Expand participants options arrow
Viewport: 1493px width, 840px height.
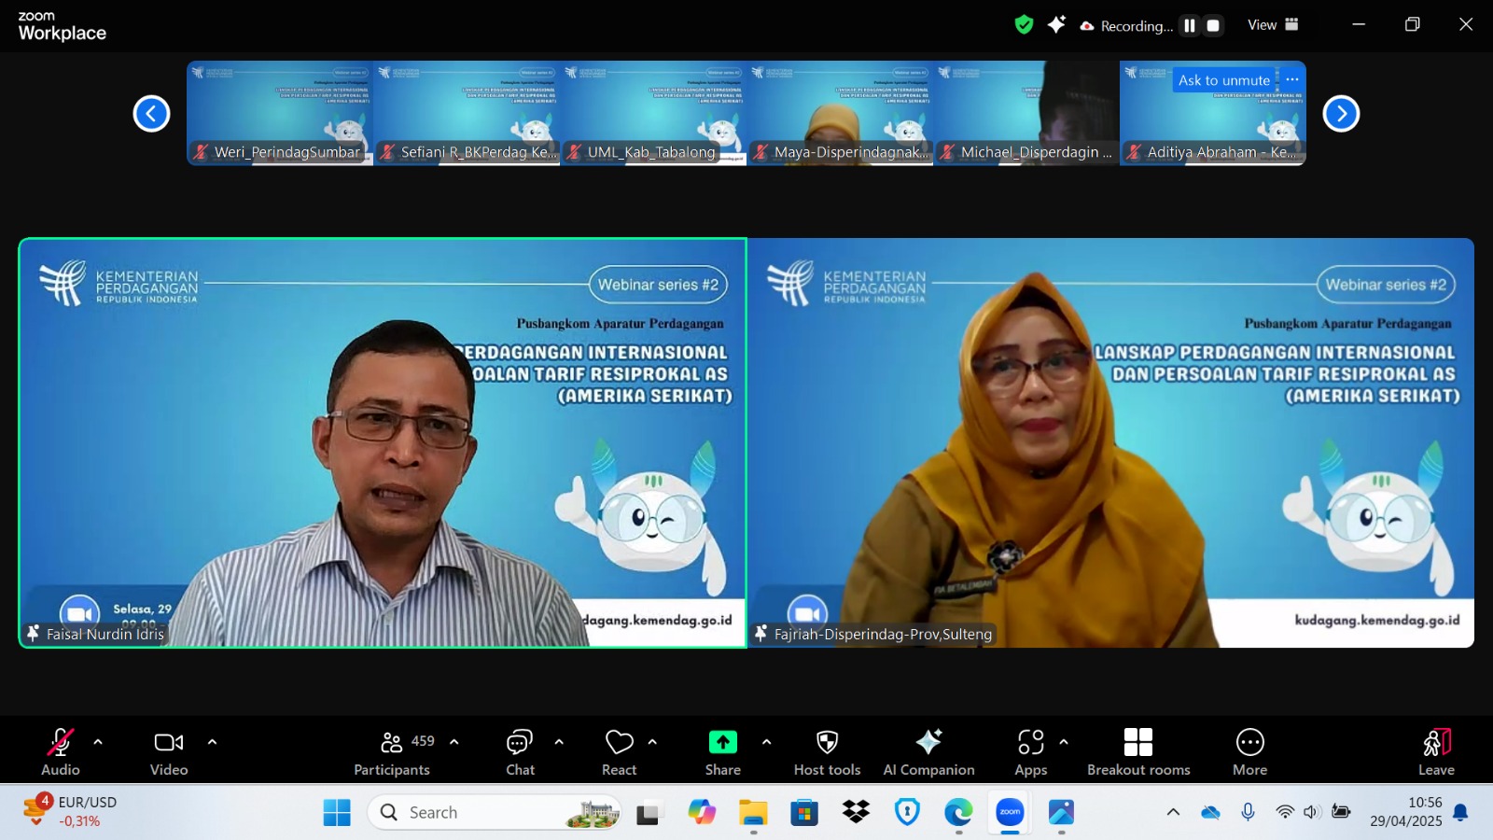point(454,743)
